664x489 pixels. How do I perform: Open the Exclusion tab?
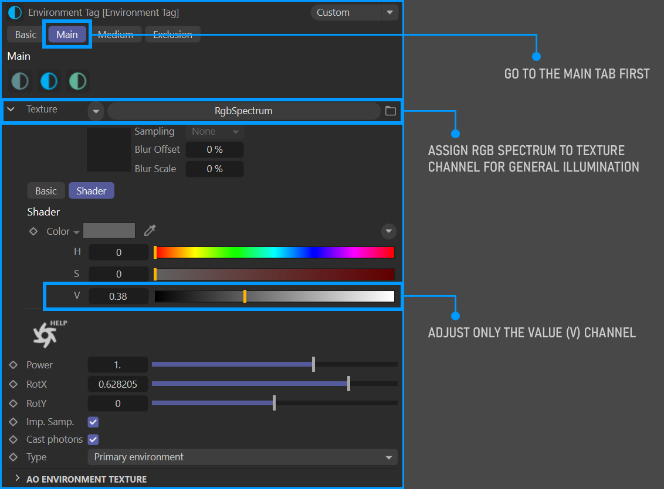(x=172, y=35)
